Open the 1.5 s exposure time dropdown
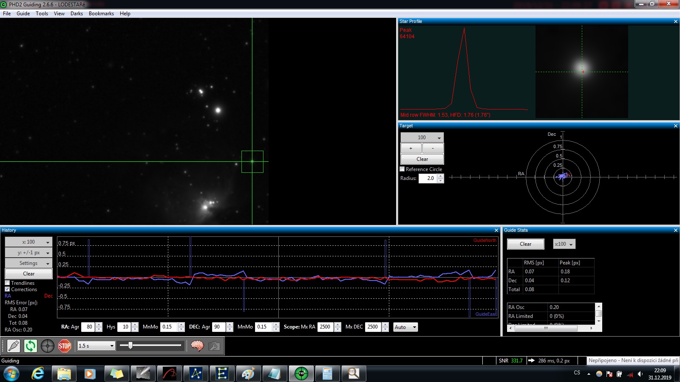The height and width of the screenshot is (382, 680). coord(96,346)
